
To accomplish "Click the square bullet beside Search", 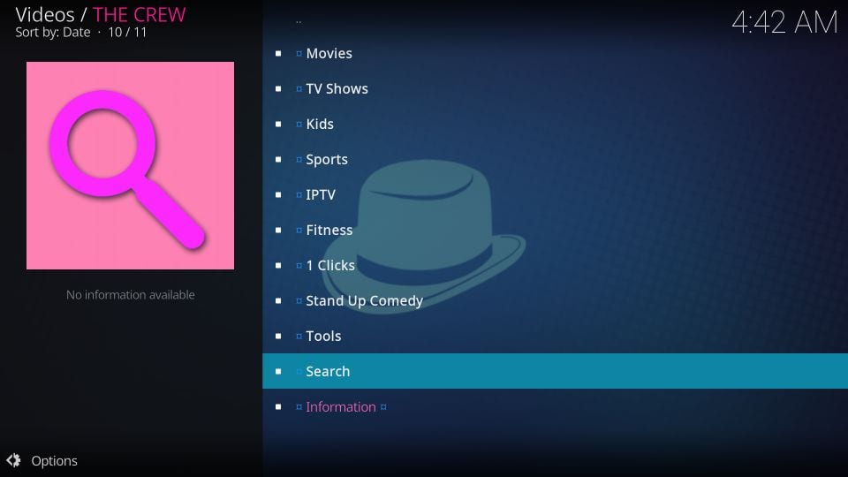I will [x=278, y=372].
